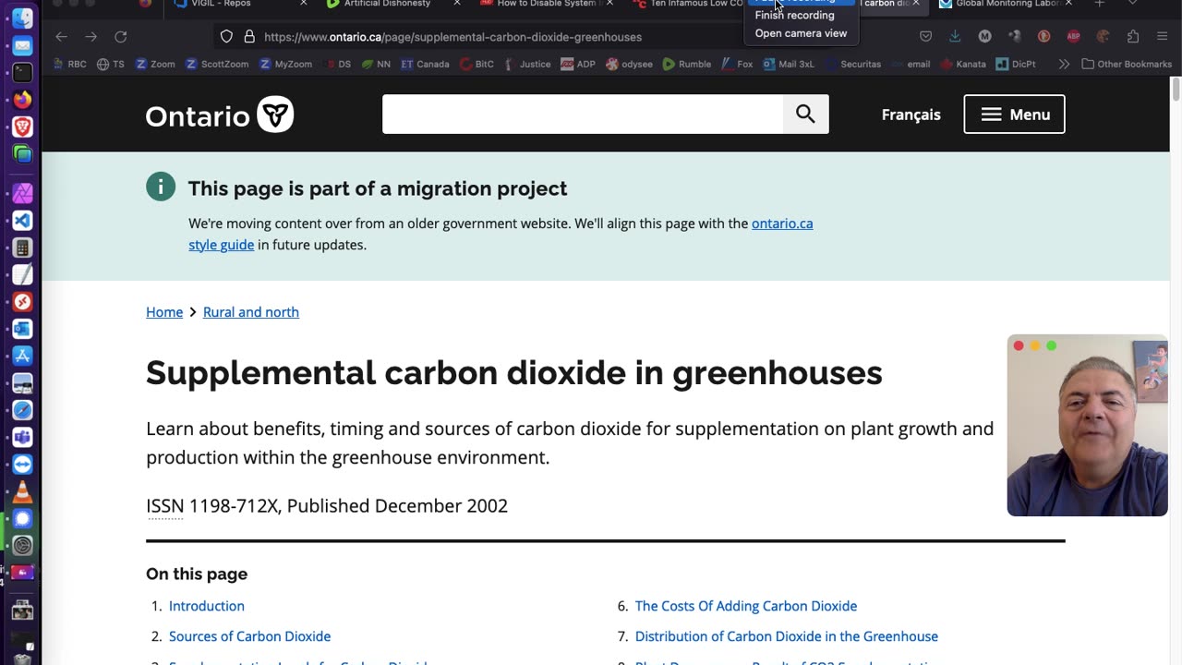
Task: Open the Canada bookmark
Action: (x=426, y=65)
